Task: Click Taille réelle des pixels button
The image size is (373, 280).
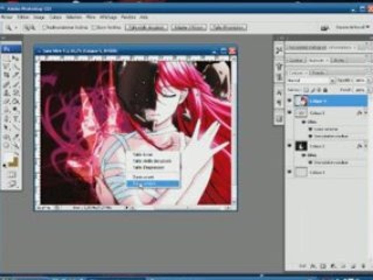Action: pyautogui.click(x=146, y=28)
